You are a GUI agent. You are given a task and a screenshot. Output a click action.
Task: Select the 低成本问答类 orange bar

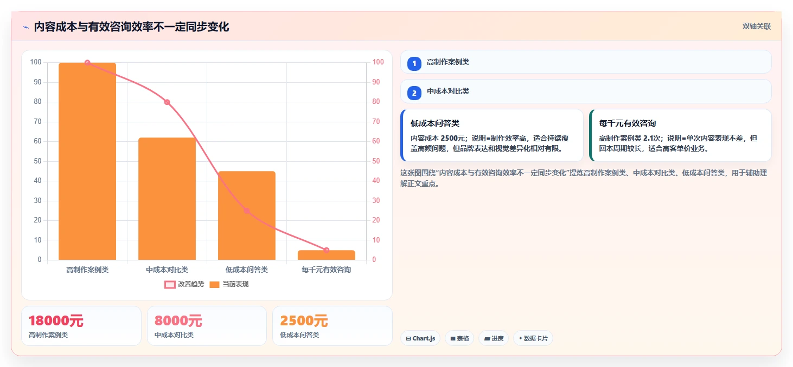coord(247,215)
